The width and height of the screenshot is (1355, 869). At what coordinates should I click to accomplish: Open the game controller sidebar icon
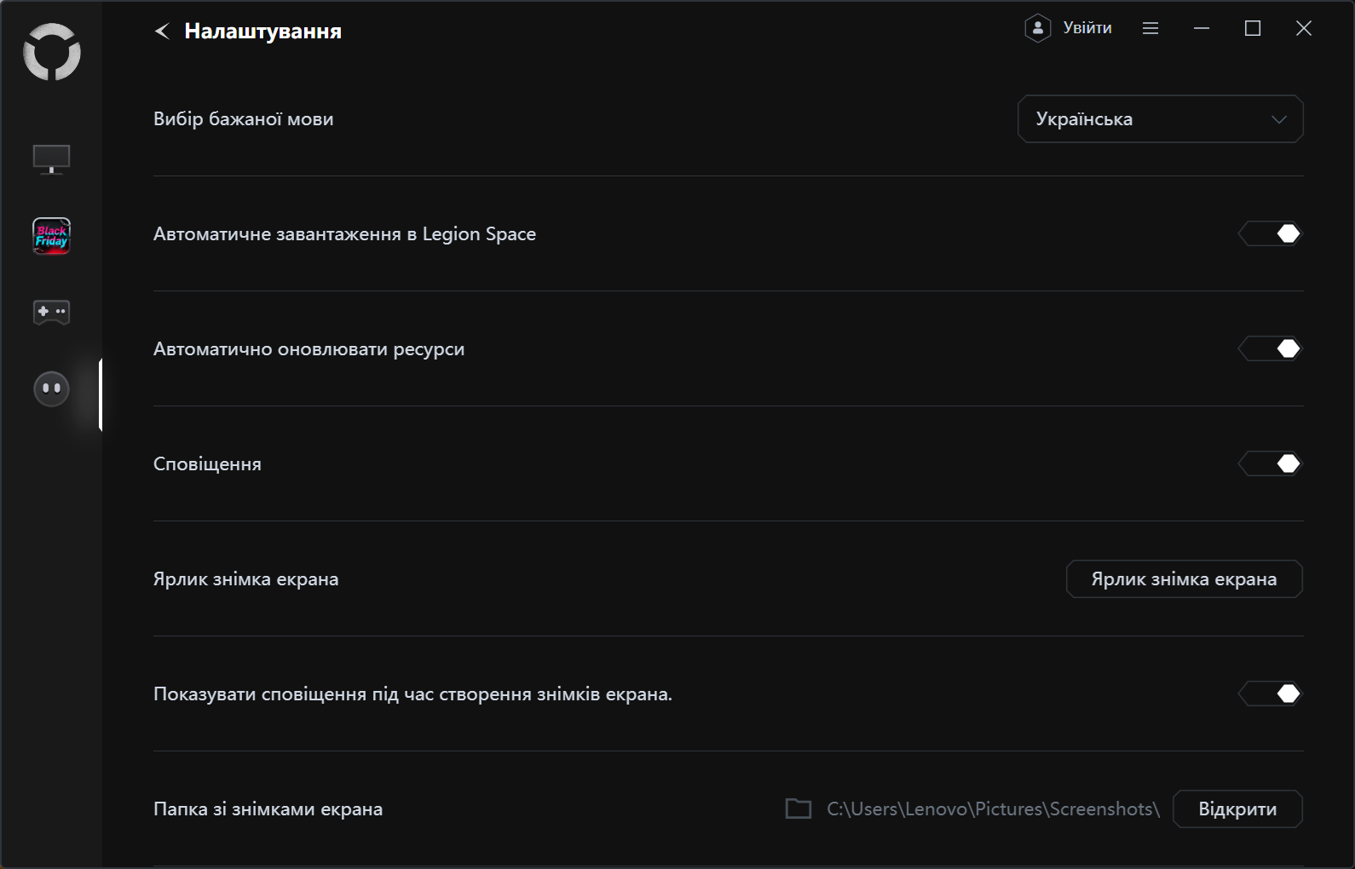[x=51, y=312]
